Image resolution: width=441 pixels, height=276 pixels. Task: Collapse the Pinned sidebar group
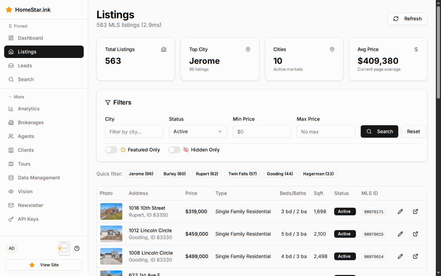[x=18, y=26]
